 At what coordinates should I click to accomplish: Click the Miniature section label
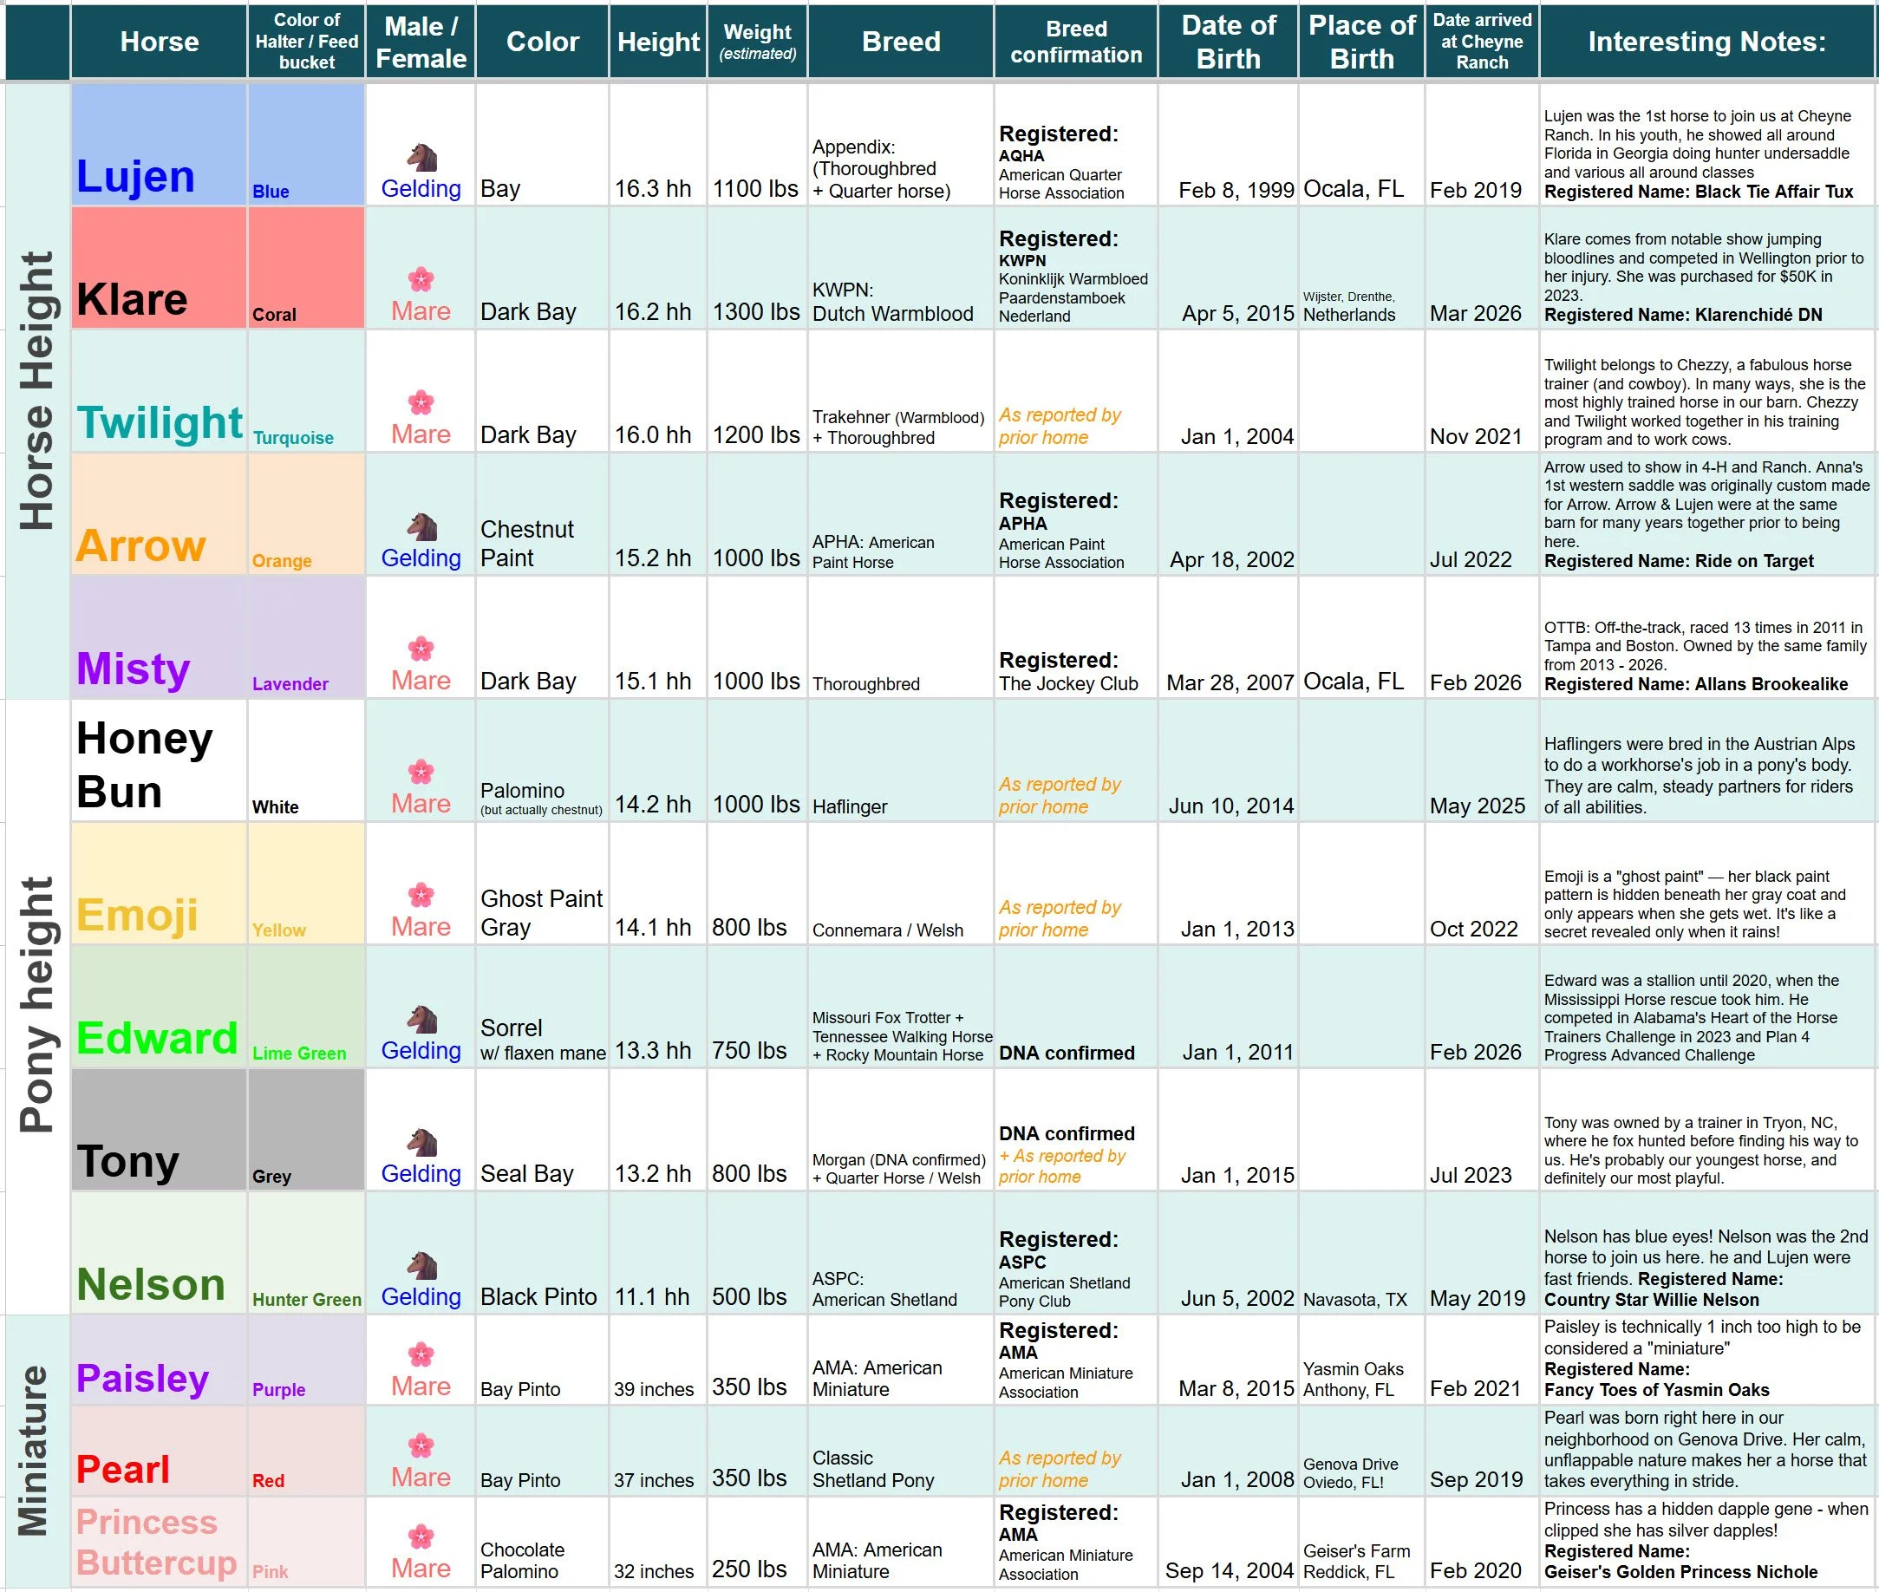coord(35,1451)
